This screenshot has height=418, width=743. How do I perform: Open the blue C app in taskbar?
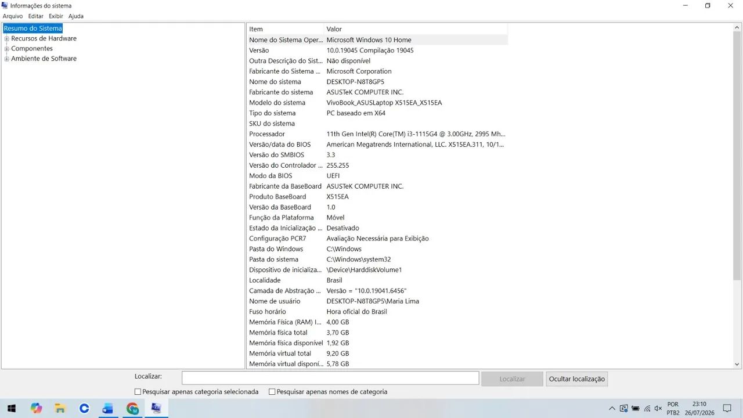[x=84, y=408]
